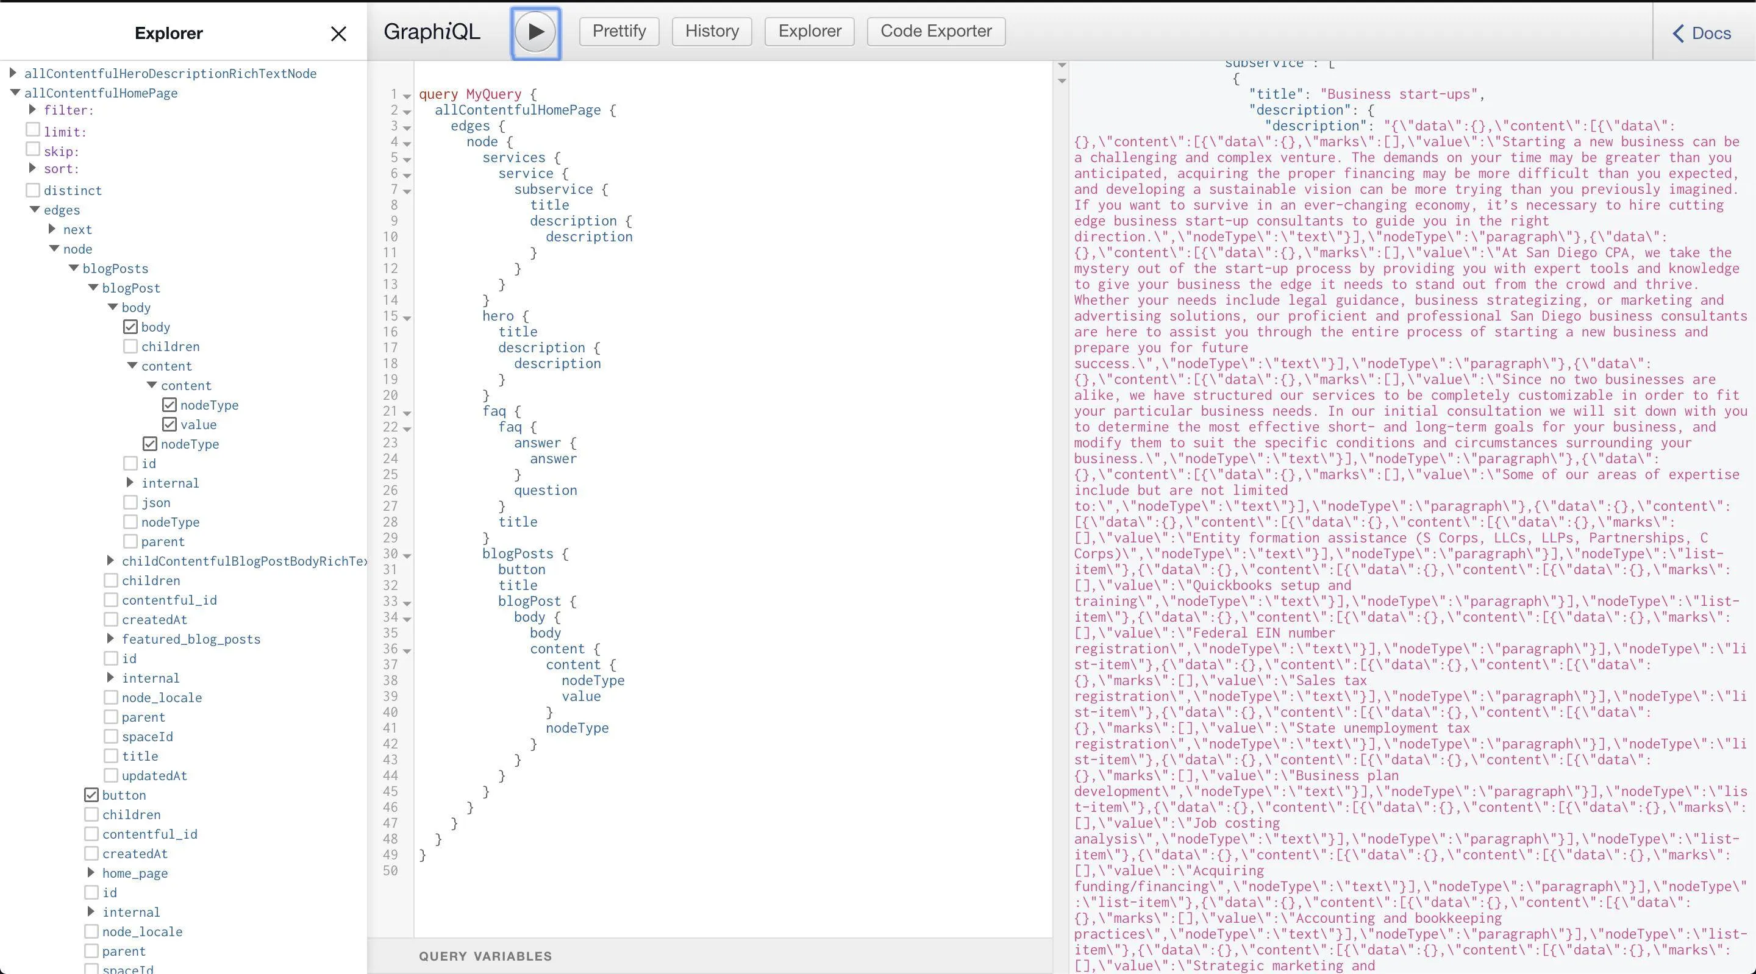
Task: Check the json field checkbox
Action: click(x=130, y=502)
